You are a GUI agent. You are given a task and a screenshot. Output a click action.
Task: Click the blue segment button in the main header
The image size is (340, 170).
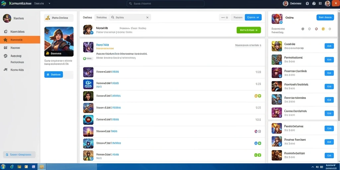[253, 18]
